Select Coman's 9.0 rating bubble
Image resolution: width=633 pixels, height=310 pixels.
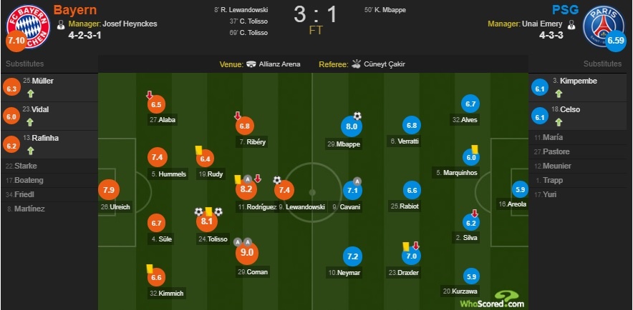[x=248, y=254]
